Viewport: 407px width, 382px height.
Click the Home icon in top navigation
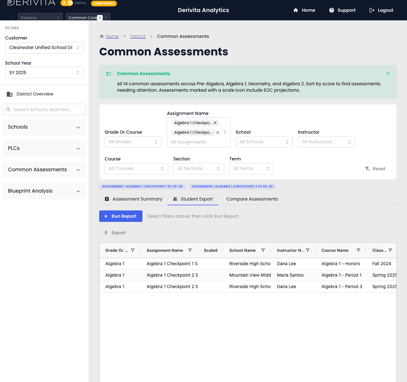(x=296, y=10)
